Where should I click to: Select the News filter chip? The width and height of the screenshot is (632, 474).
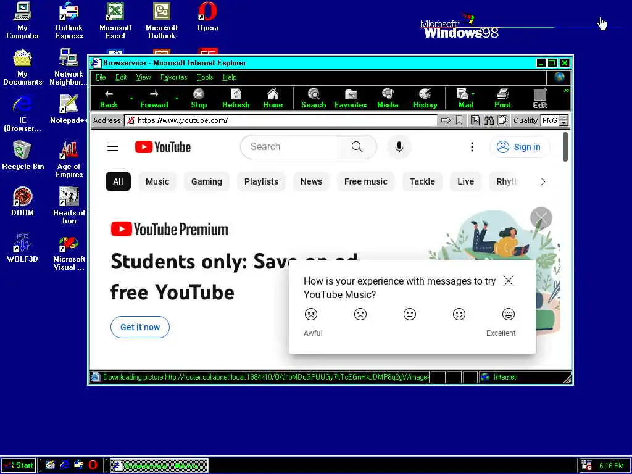(311, 181)
